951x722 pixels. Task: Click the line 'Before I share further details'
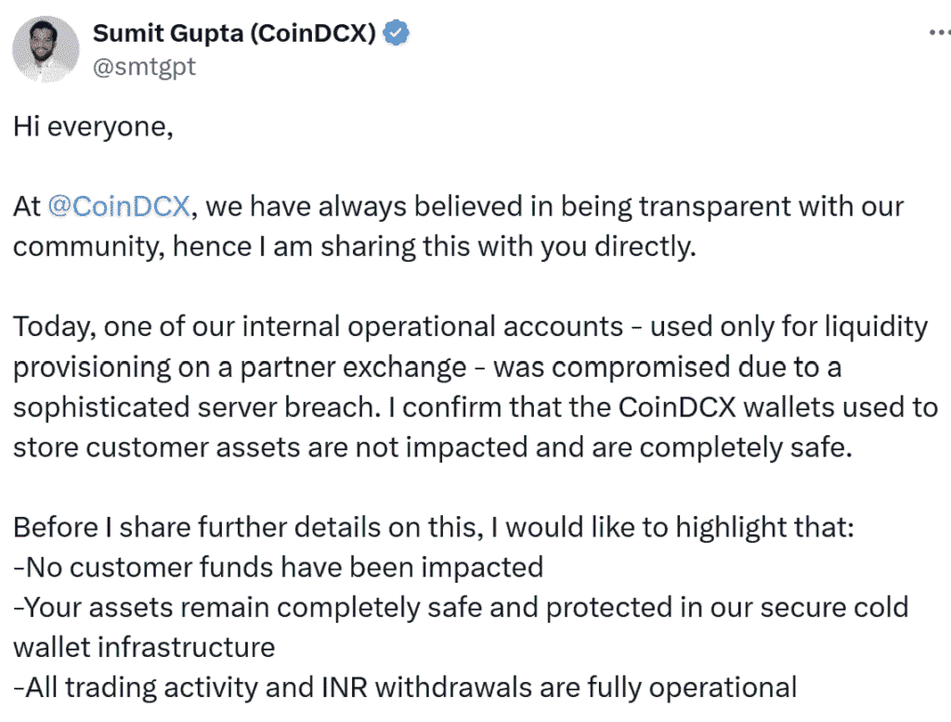coord(434,527)
